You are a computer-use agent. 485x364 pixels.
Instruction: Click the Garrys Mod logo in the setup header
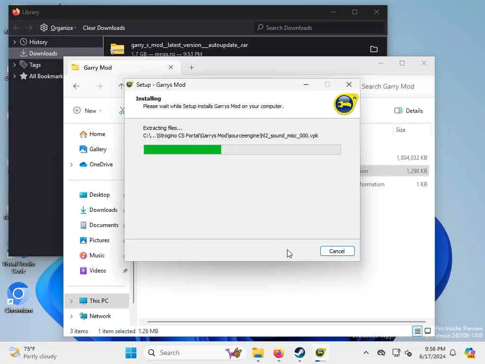tap(345, 104)
